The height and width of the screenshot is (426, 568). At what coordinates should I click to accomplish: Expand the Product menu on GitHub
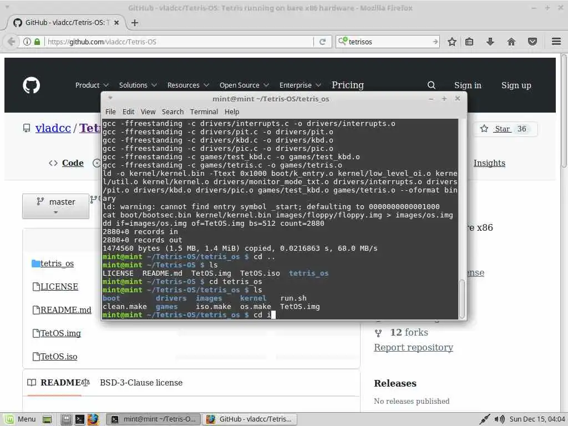[92, 85]
